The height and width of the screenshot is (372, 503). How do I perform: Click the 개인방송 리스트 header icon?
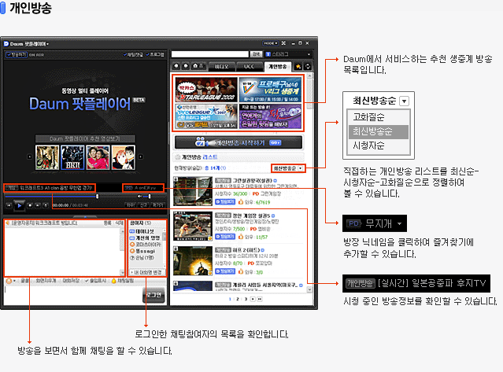pyautogui.click(x=177, y=157)
